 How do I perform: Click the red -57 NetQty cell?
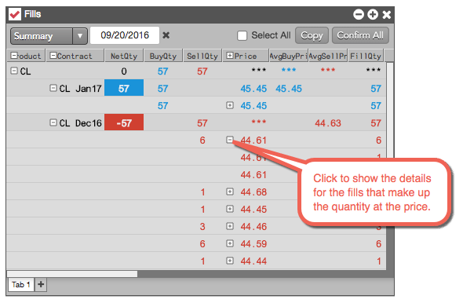click(x=124, y=122)
